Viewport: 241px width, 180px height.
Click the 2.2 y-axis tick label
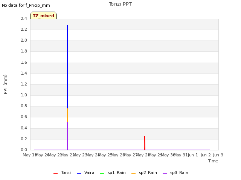pyautogui.click(x=24, y=29)
